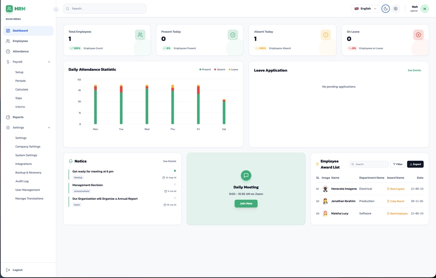Viewport: 436px width, 278px height.
Task: Open settings via the header gear icon
Action: tap(396, 9)
